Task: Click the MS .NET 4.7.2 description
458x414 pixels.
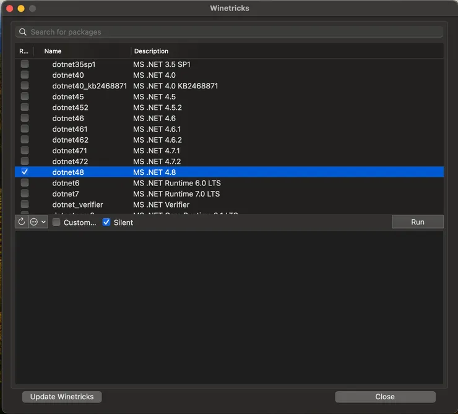Action: [157, 161]
